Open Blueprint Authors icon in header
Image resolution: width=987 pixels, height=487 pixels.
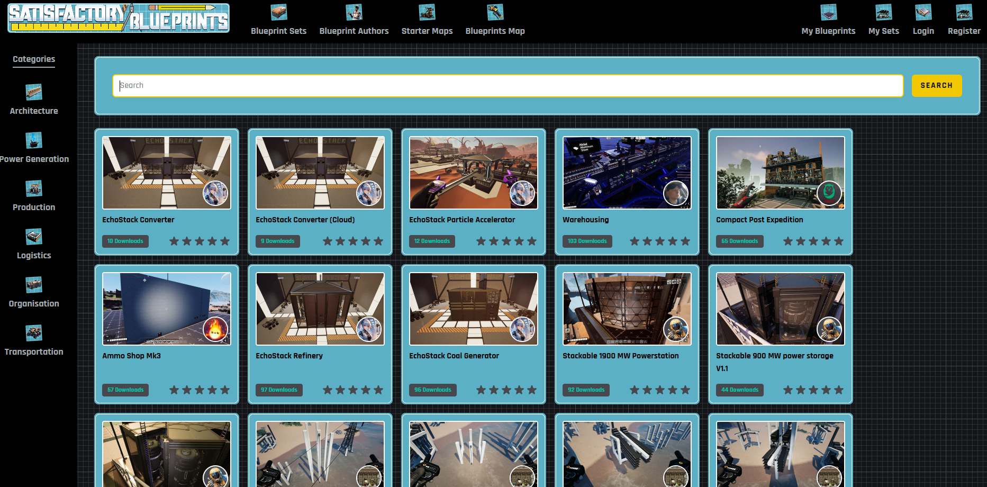click(x=354, y=12)
